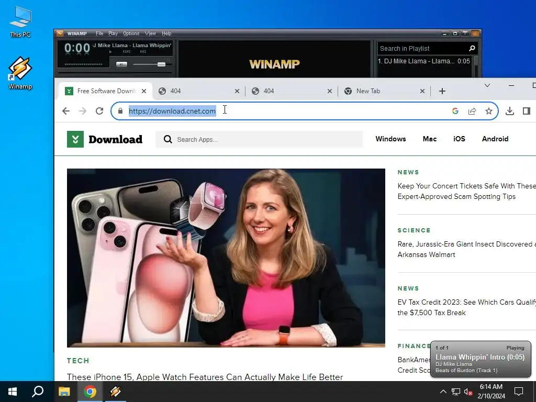Click the SCIENCE category label

coord(414,230)
